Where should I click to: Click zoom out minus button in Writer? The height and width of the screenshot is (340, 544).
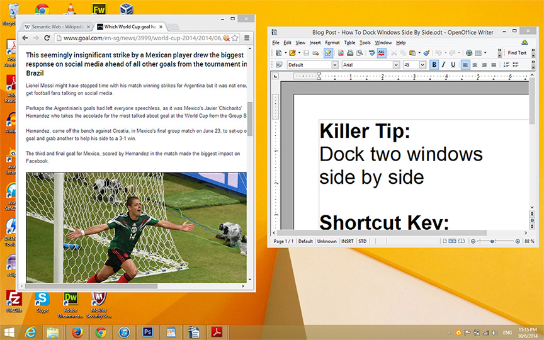click(x=473, y=241)
